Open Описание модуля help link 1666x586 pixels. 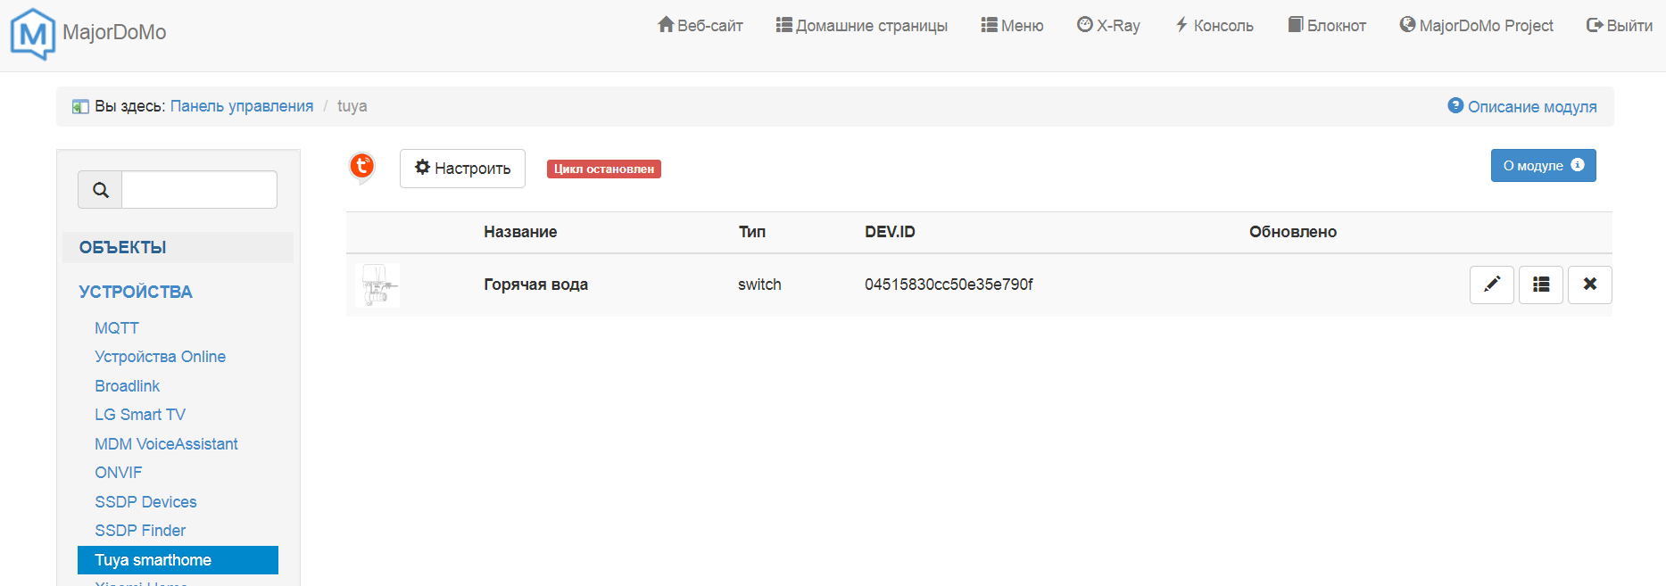pyautogui.click(x=1522, y=106)
